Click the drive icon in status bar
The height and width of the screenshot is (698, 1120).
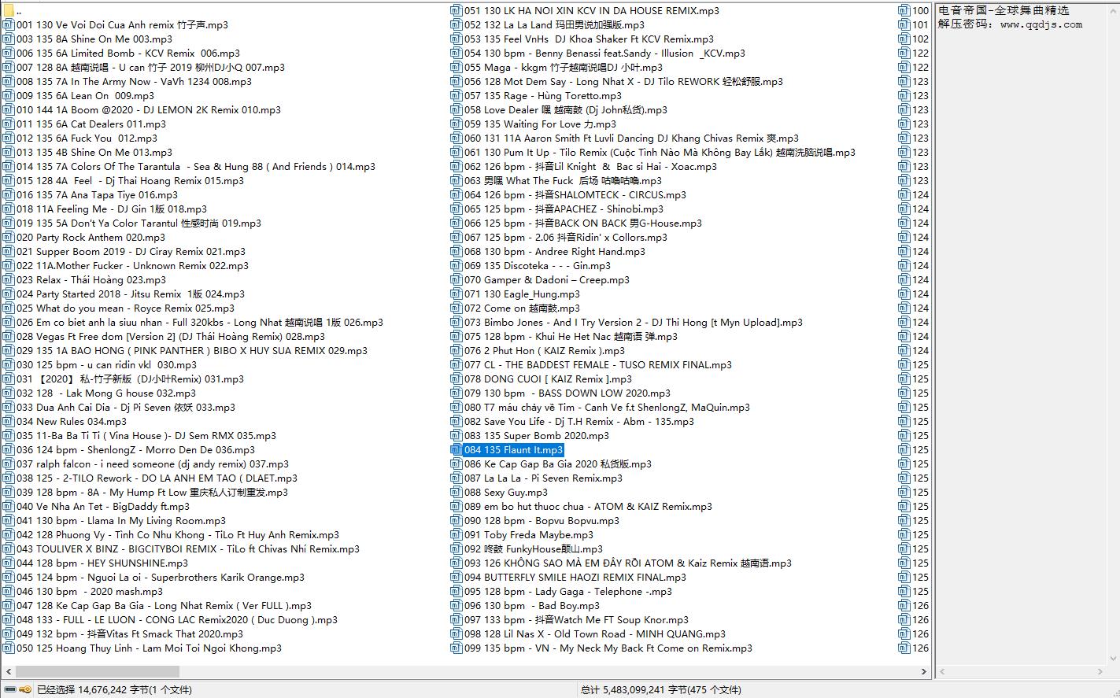tap(9, 689)
